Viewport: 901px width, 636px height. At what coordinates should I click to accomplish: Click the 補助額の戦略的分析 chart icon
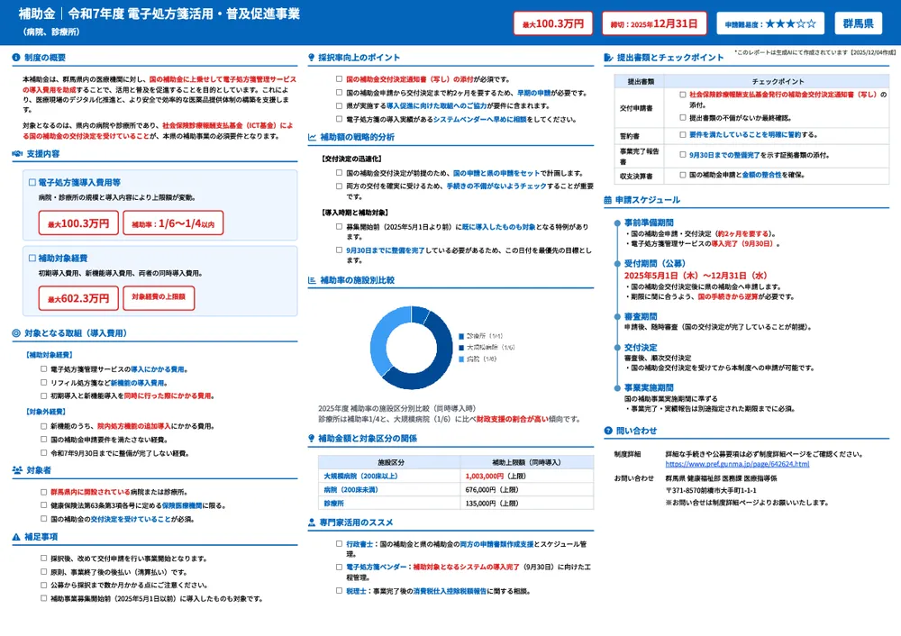[310, 137]
